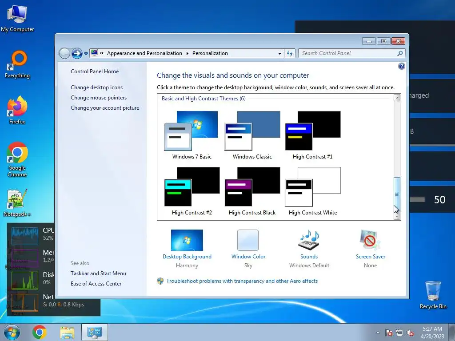455x341 pixels.
Task: Open Change your account picture link
Action: click(x=105, y=108)
